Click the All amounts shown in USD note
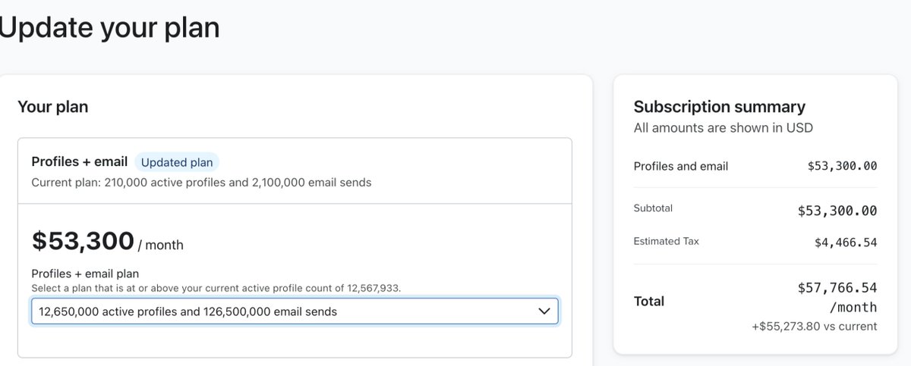The image size is (911, 366). point(723,128)
